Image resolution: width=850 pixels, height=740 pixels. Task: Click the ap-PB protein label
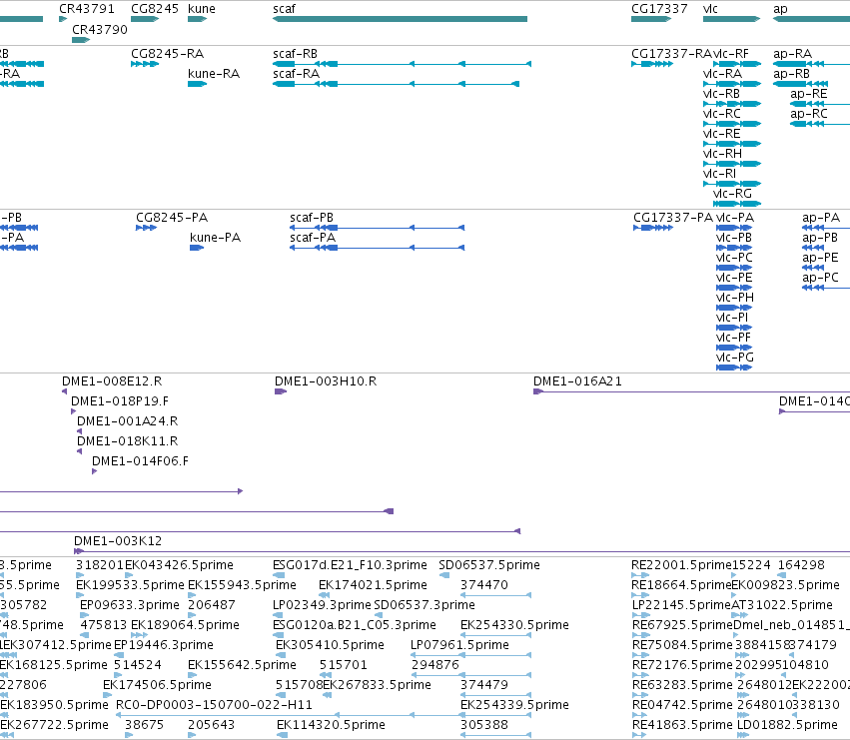820,238
